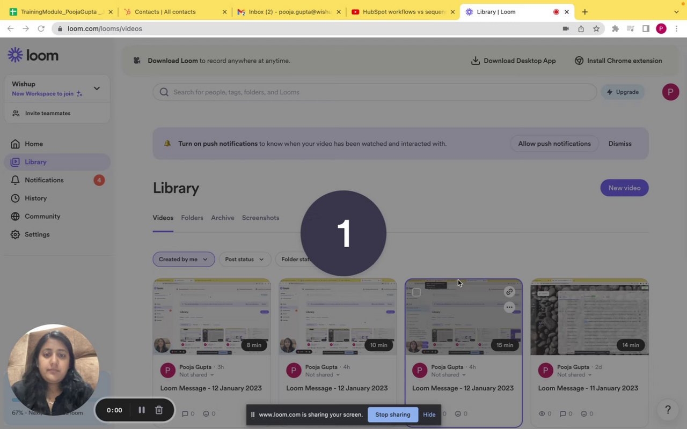Click the Loom logo in the sidebar
Viewport: 687px width, 429px height.
point(33,55)
